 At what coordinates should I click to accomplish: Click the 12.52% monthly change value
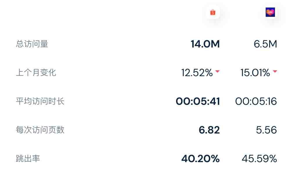[197, 73]
